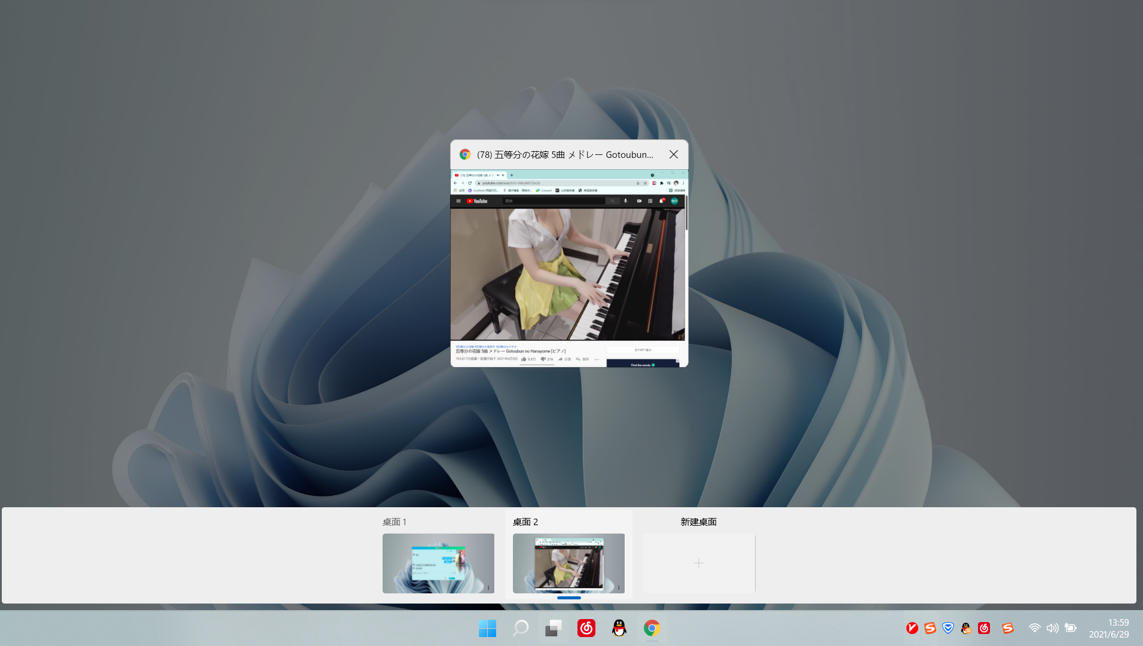Click the battery status icon
Viewport: 1143px width, 646px height.
coord(1071,628)
